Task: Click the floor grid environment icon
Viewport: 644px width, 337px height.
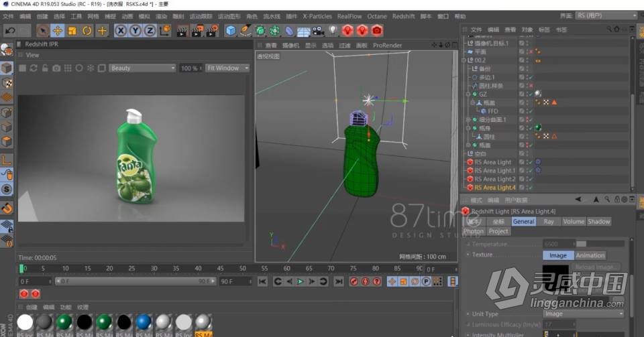Action: (304, 31)
